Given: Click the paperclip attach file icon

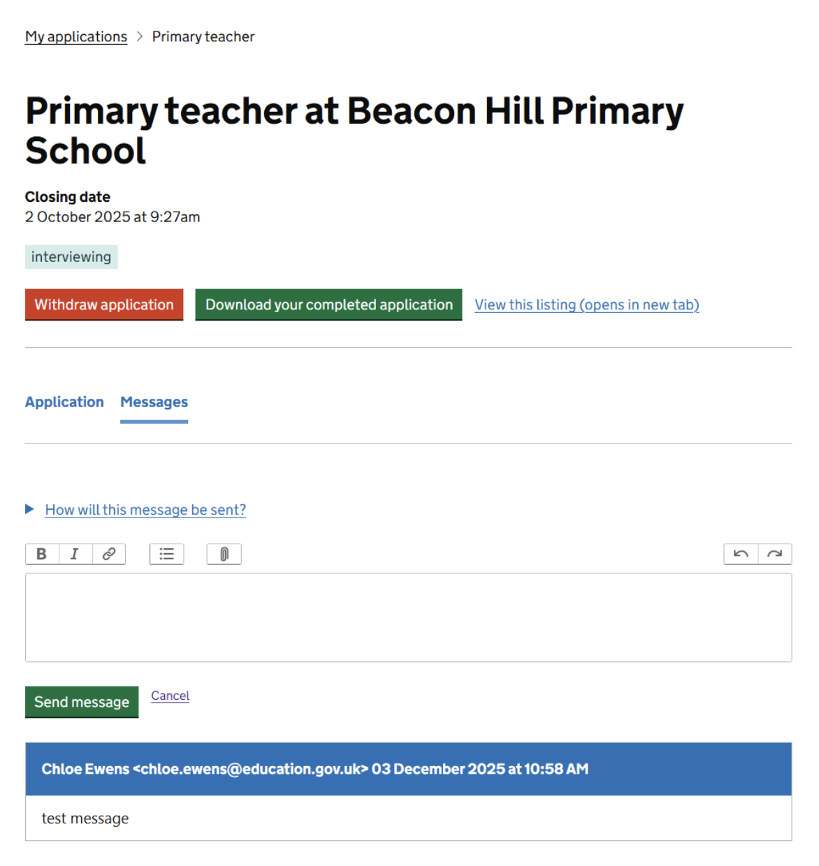Looking at the screenshot, I should (x=224, y=554).
